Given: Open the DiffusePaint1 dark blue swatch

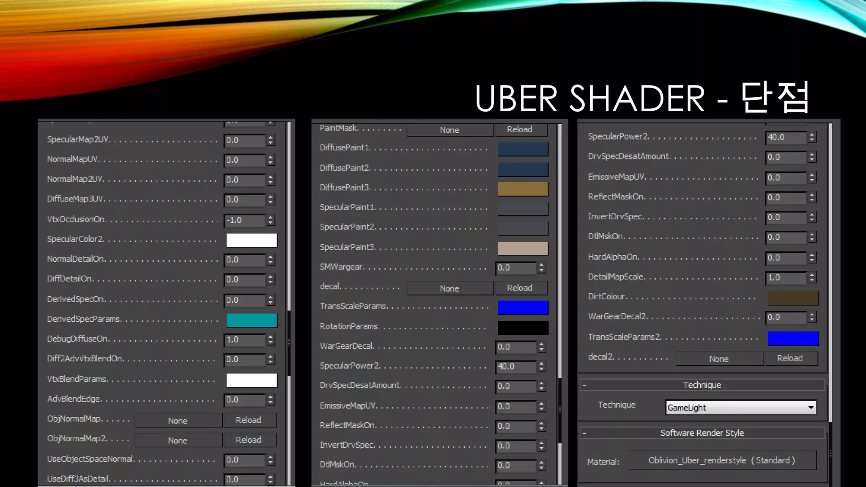Looking at the screenshot, I should [523, 149].
